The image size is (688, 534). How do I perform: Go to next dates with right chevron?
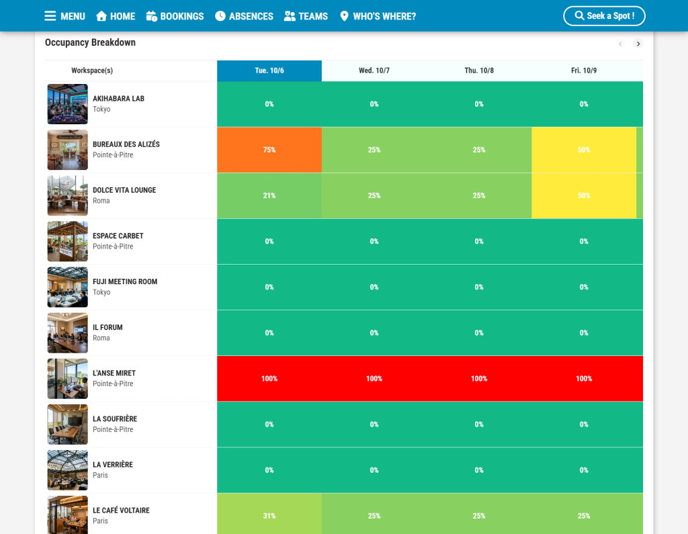pyautogui.click(x=638, y=44)
